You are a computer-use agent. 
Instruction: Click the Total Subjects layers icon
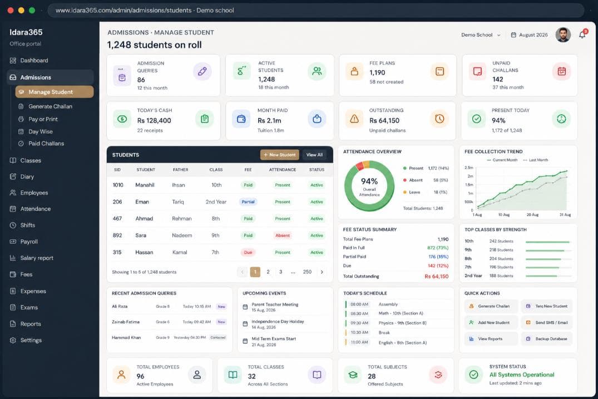point(438,375)
